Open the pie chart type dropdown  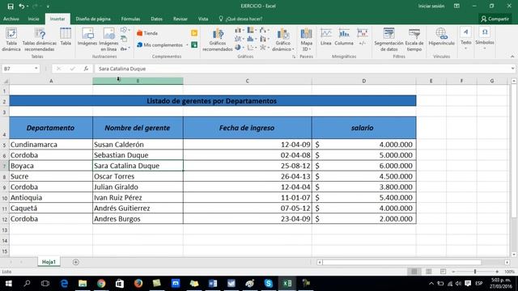240,48
